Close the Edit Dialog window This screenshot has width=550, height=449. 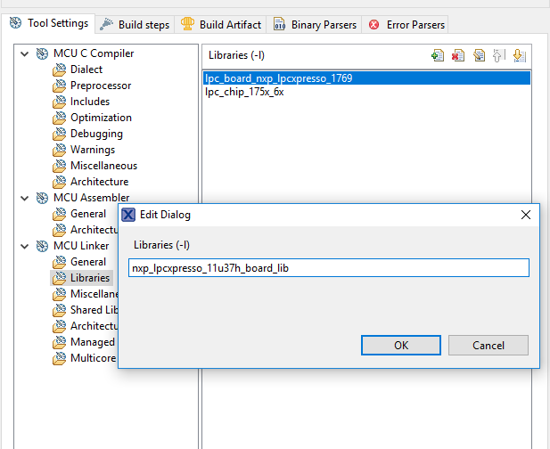526,215
